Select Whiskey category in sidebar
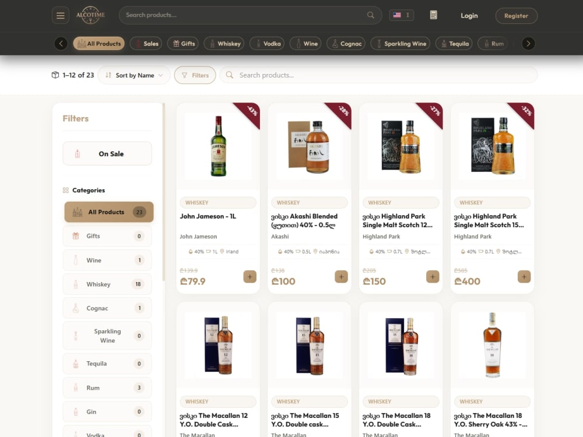Image resolution: width=583 pixels, height=437 pixels. [107, 284]
